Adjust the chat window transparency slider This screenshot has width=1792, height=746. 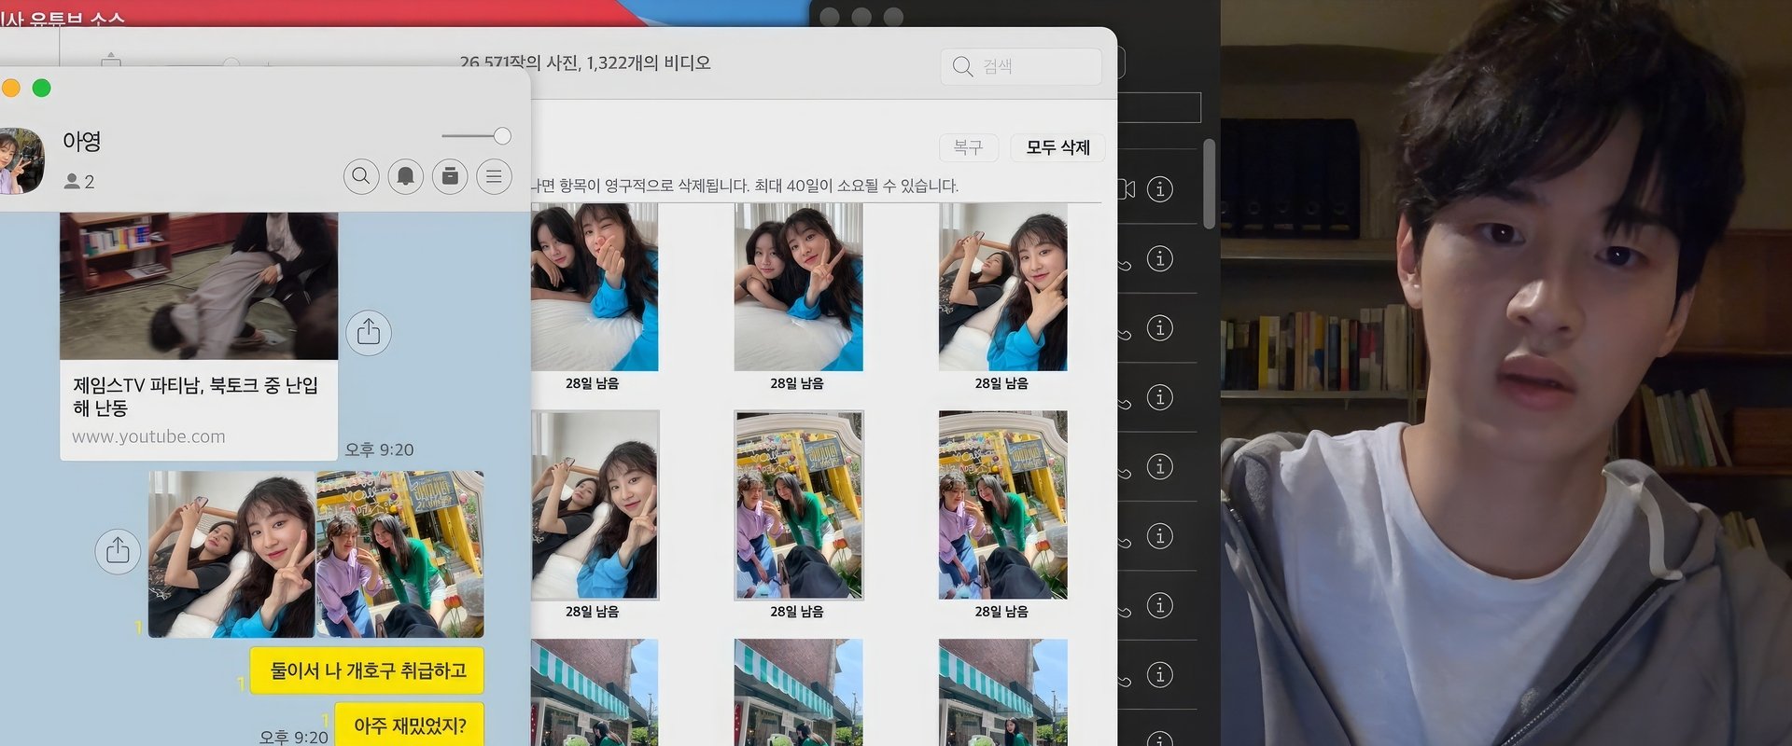point(502,136)
